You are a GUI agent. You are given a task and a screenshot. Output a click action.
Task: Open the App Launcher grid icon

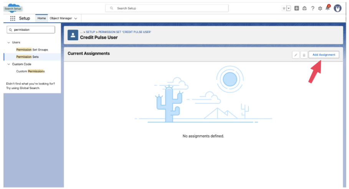[13, 18]
